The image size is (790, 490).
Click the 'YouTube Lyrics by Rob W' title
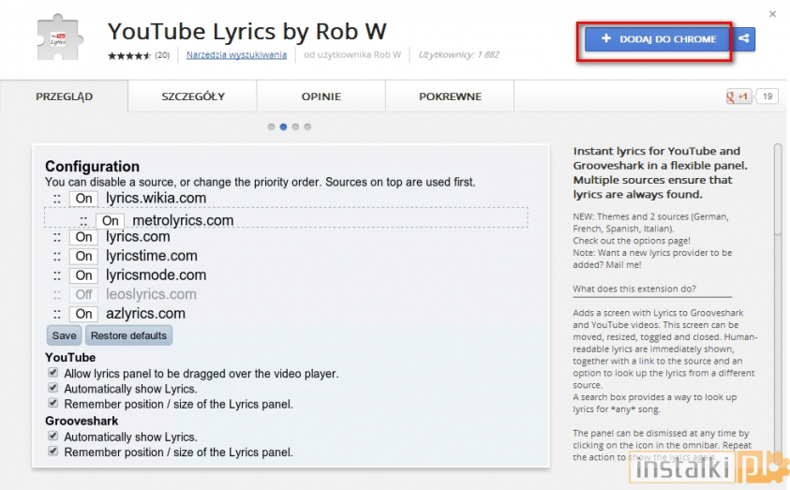(246, 32)
